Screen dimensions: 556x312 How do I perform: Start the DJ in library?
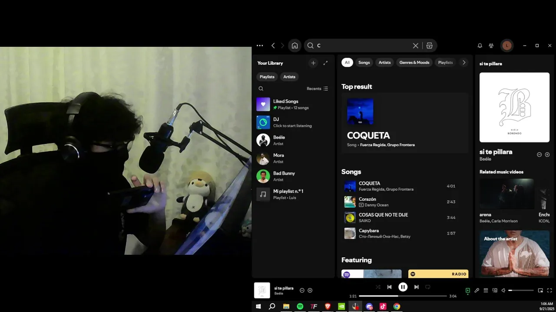pos(293,122)
